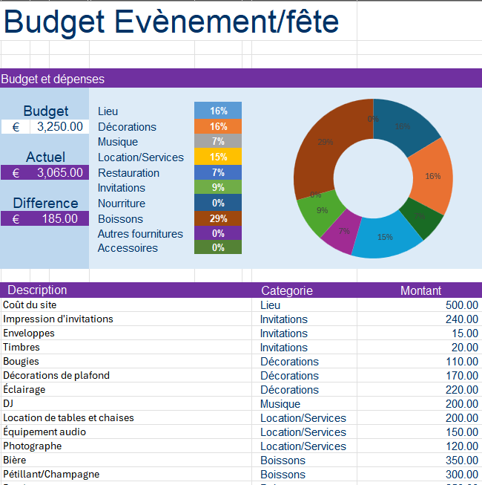
Task: Select the amount 15.00 for Enveloppes
Action: pyautogui.click(x=419, y=333)
